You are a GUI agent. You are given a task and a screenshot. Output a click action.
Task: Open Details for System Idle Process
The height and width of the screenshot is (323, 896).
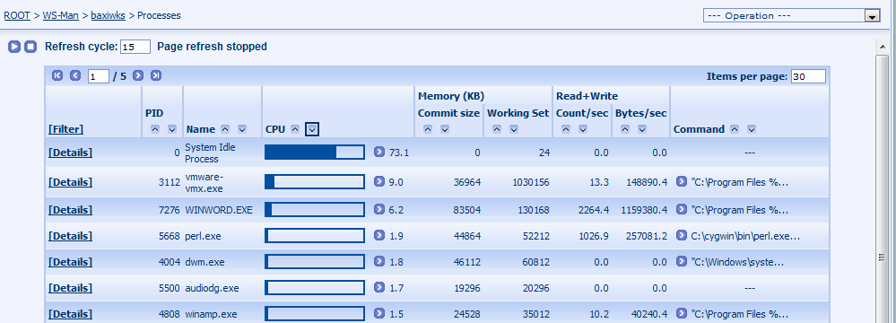pyautogui.click(x=70, y=152)
